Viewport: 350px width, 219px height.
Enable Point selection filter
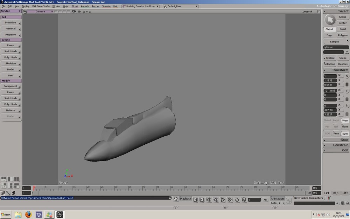(x=343, y=29)
